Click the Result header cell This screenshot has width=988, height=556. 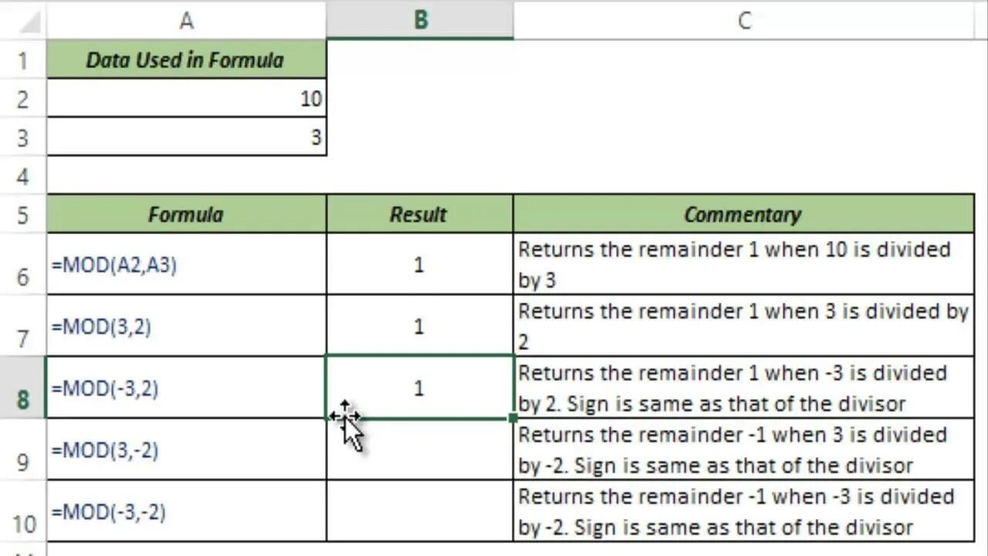420,214
